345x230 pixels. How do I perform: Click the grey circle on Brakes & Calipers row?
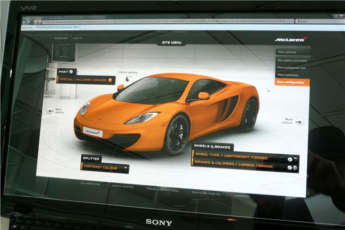click(x=295, y=168)
